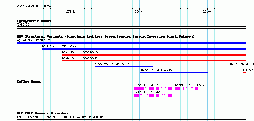254x121 pixels.
Task: Open nsv822977 (Park2010) label link
Action: (156, 70)
